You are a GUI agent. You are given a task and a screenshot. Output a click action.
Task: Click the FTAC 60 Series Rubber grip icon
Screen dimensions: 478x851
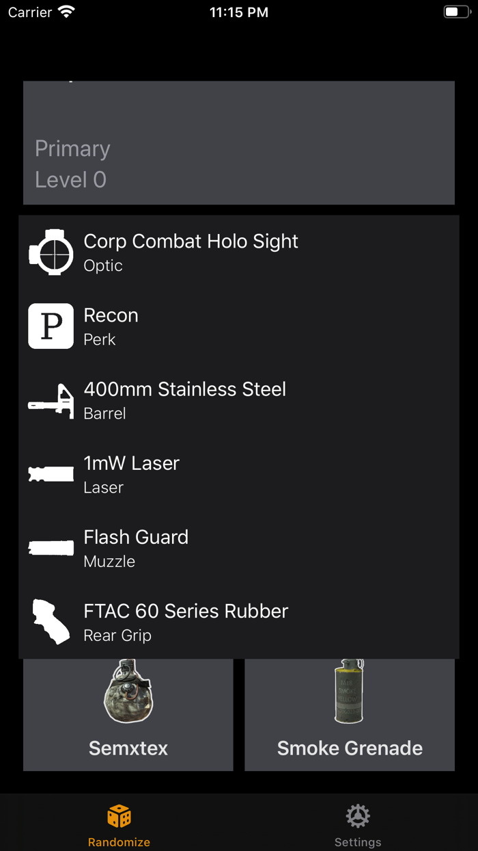pos(51,622)
